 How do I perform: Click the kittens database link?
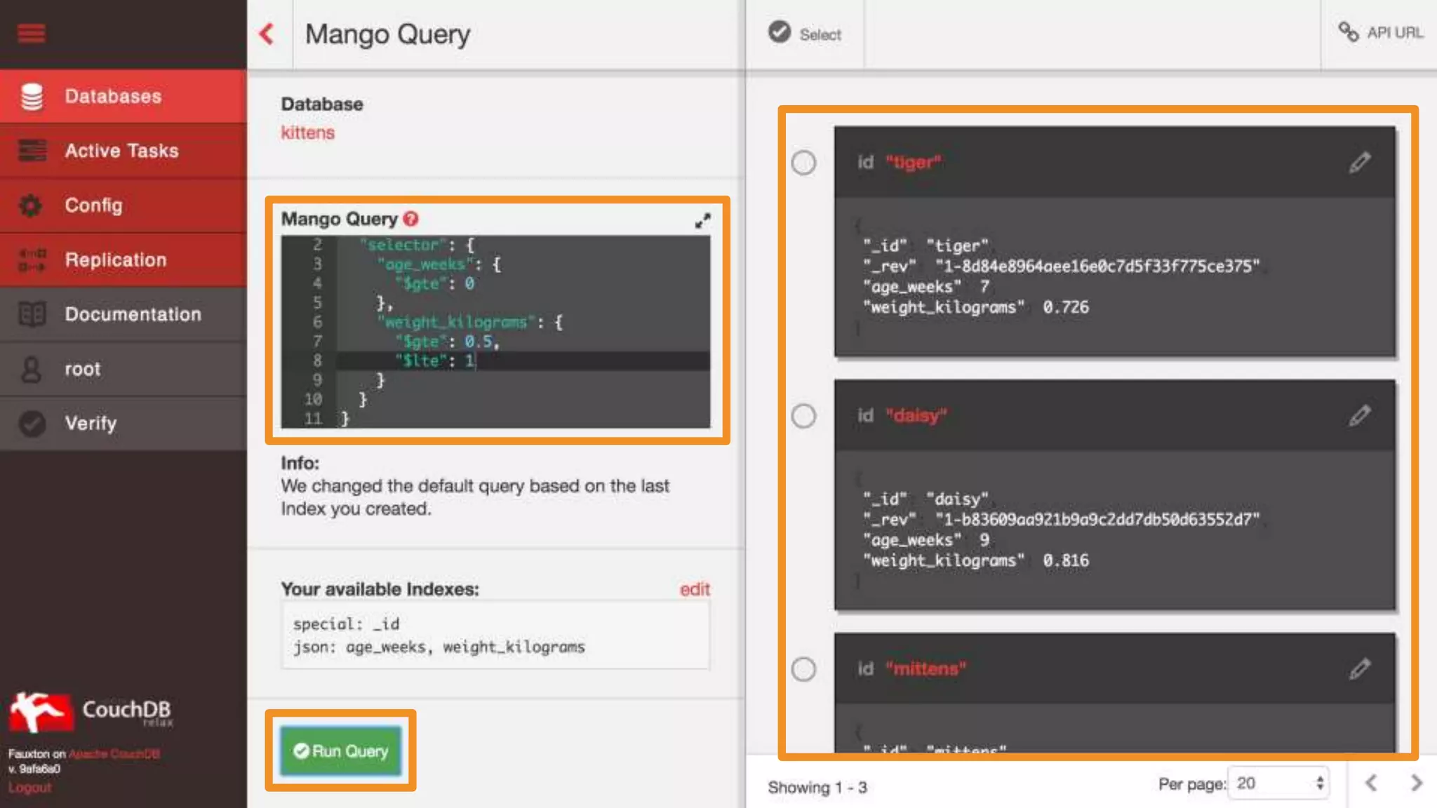pyautogui.click(x=307, y=133)
